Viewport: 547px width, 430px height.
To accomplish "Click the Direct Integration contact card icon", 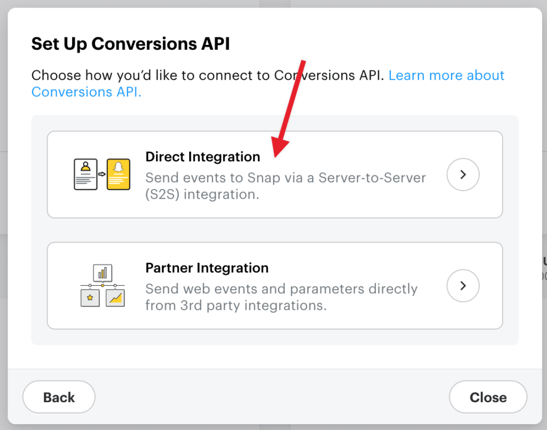I will tap(85, 174).
